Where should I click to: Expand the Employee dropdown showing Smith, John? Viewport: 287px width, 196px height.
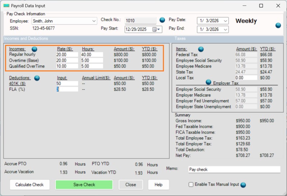(94, 21)
